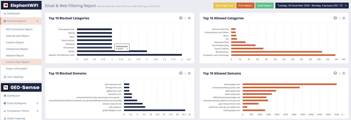Collapse the Top 10 Blocked Categories chevron
Viewport: 351px width, 120px height.
click(x=185, y=18)
